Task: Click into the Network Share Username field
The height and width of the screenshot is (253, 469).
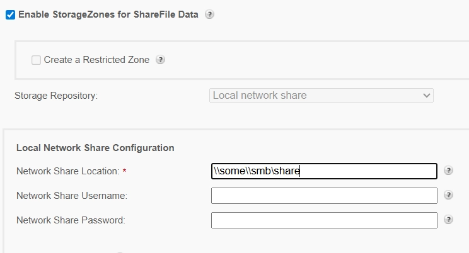Action: click(x=324, y=196)
